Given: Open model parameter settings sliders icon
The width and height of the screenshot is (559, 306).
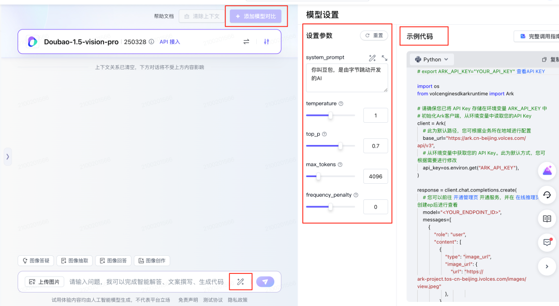Looking at the screenshot, I should click(x=267, y=42).
